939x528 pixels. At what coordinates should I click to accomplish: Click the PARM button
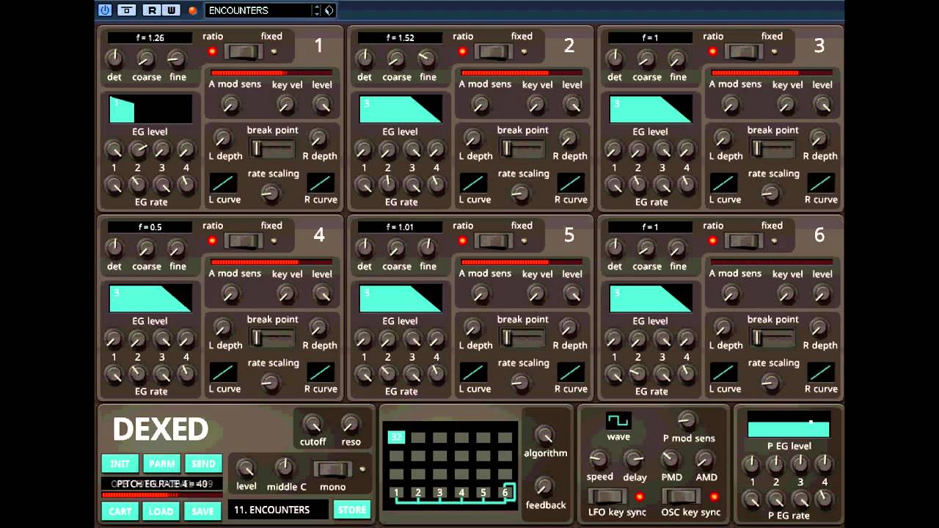point(162,463)
